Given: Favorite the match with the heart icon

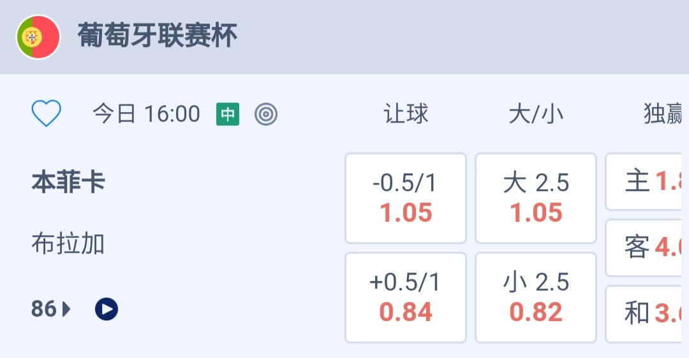Looking at the screenshot, I should click(x=47, y=114).
